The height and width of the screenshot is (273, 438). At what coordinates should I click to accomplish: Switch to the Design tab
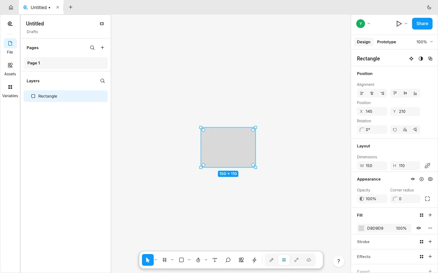[364, 42]
